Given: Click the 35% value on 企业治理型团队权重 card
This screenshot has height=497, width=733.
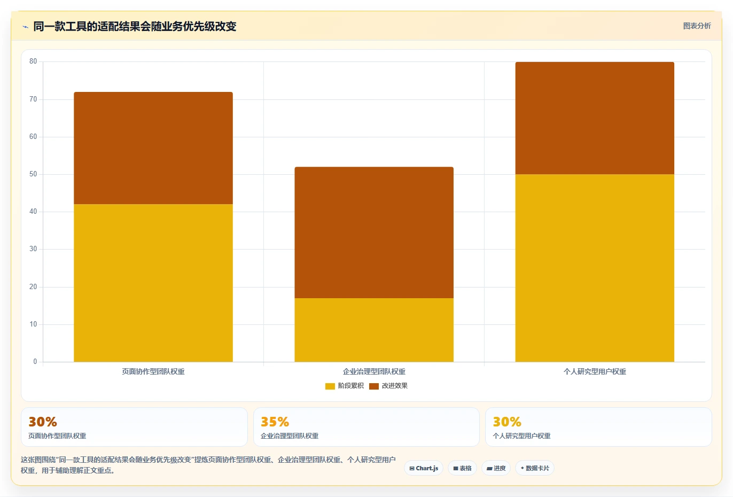Looking at the screenshot, I should click(275, 422).
